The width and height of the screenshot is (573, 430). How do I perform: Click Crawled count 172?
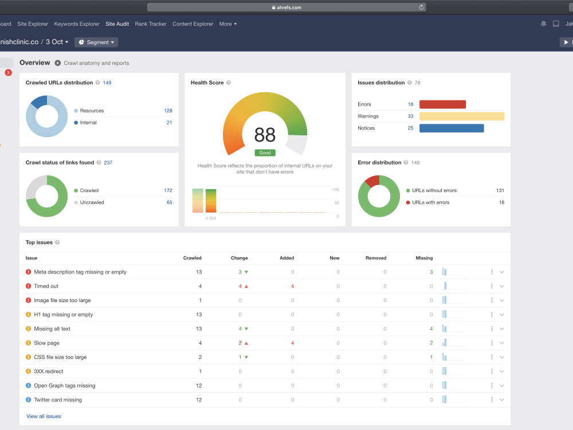click(x=168, y=190)
